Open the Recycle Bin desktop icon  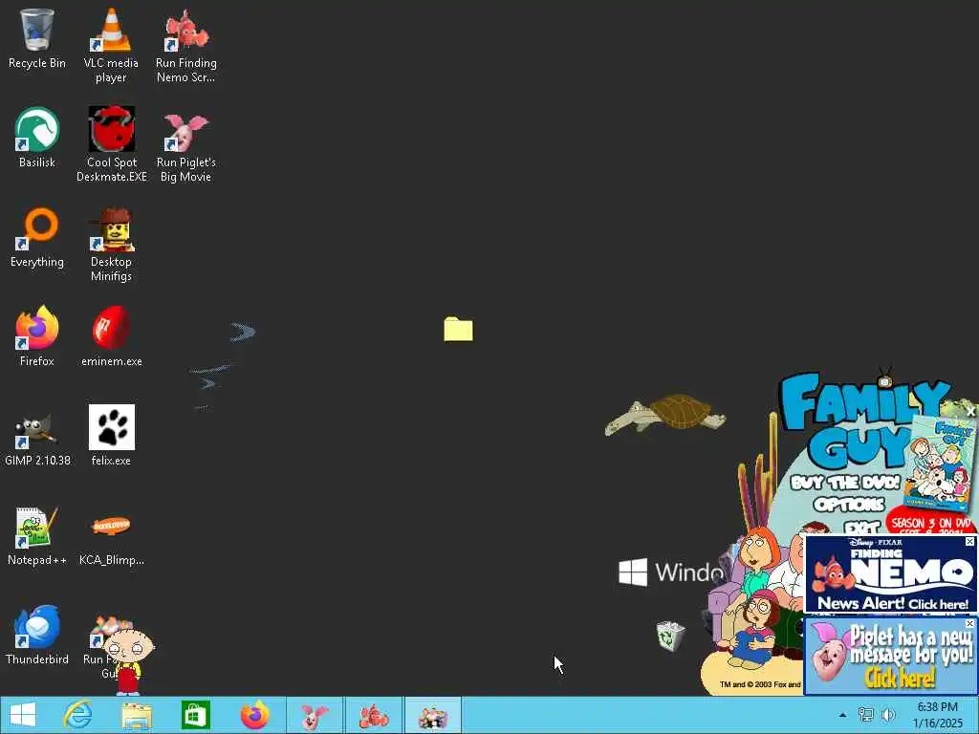click(37, 38)
